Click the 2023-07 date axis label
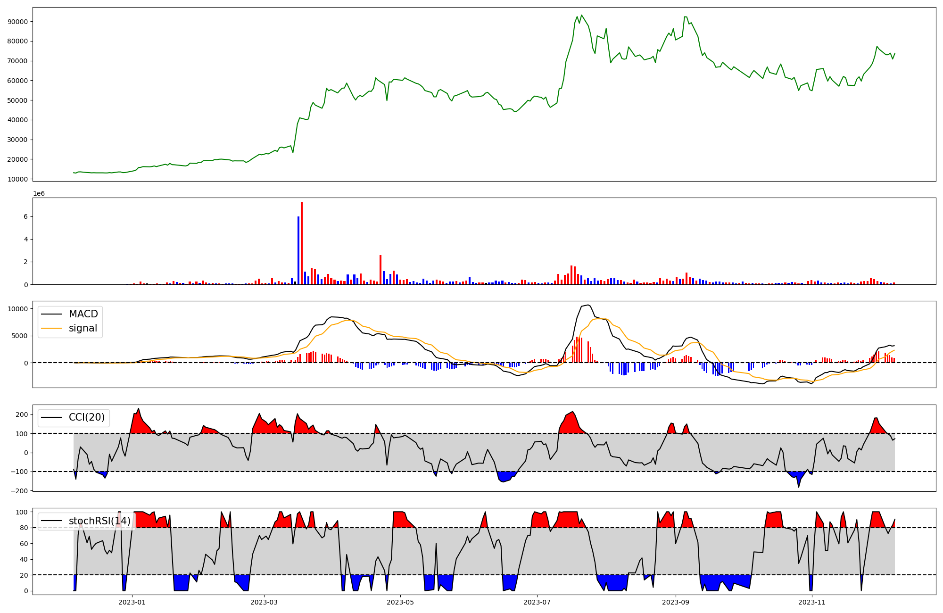 pyautogui.click(x=537, y=602)
